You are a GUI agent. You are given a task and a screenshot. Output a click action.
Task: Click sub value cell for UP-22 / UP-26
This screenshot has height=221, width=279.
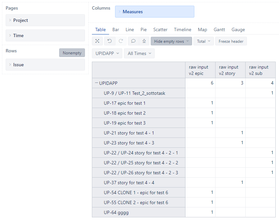point(260,173)
